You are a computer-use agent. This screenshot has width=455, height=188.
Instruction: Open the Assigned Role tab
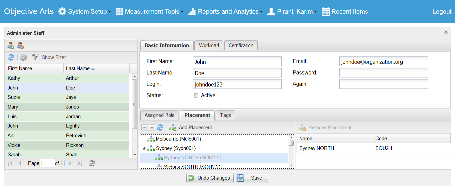pos(159,115)
